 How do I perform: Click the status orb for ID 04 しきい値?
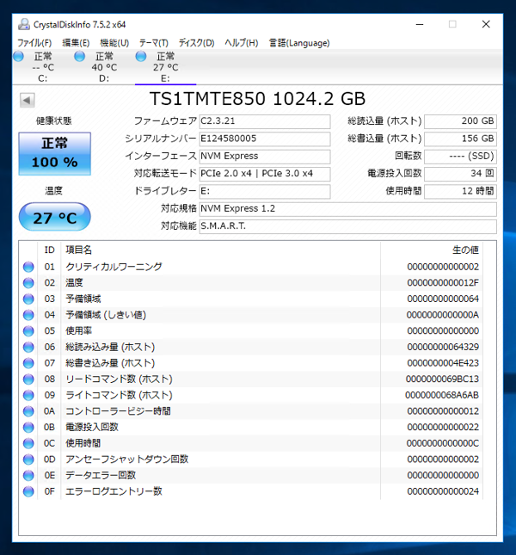[28, 315]
